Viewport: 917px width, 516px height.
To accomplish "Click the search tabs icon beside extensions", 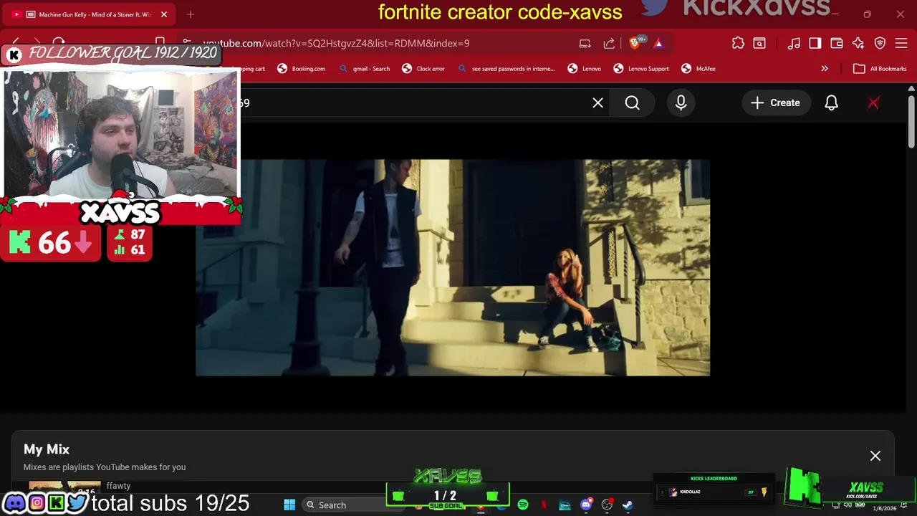I will (759, 44).
